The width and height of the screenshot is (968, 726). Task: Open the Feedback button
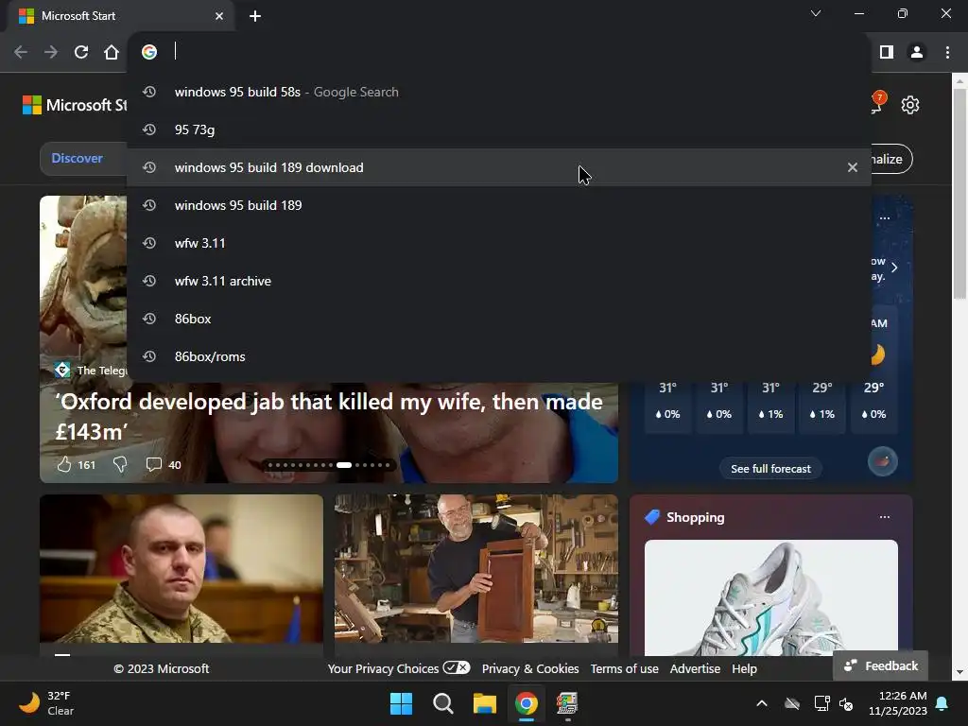click(x=880, y=665)
